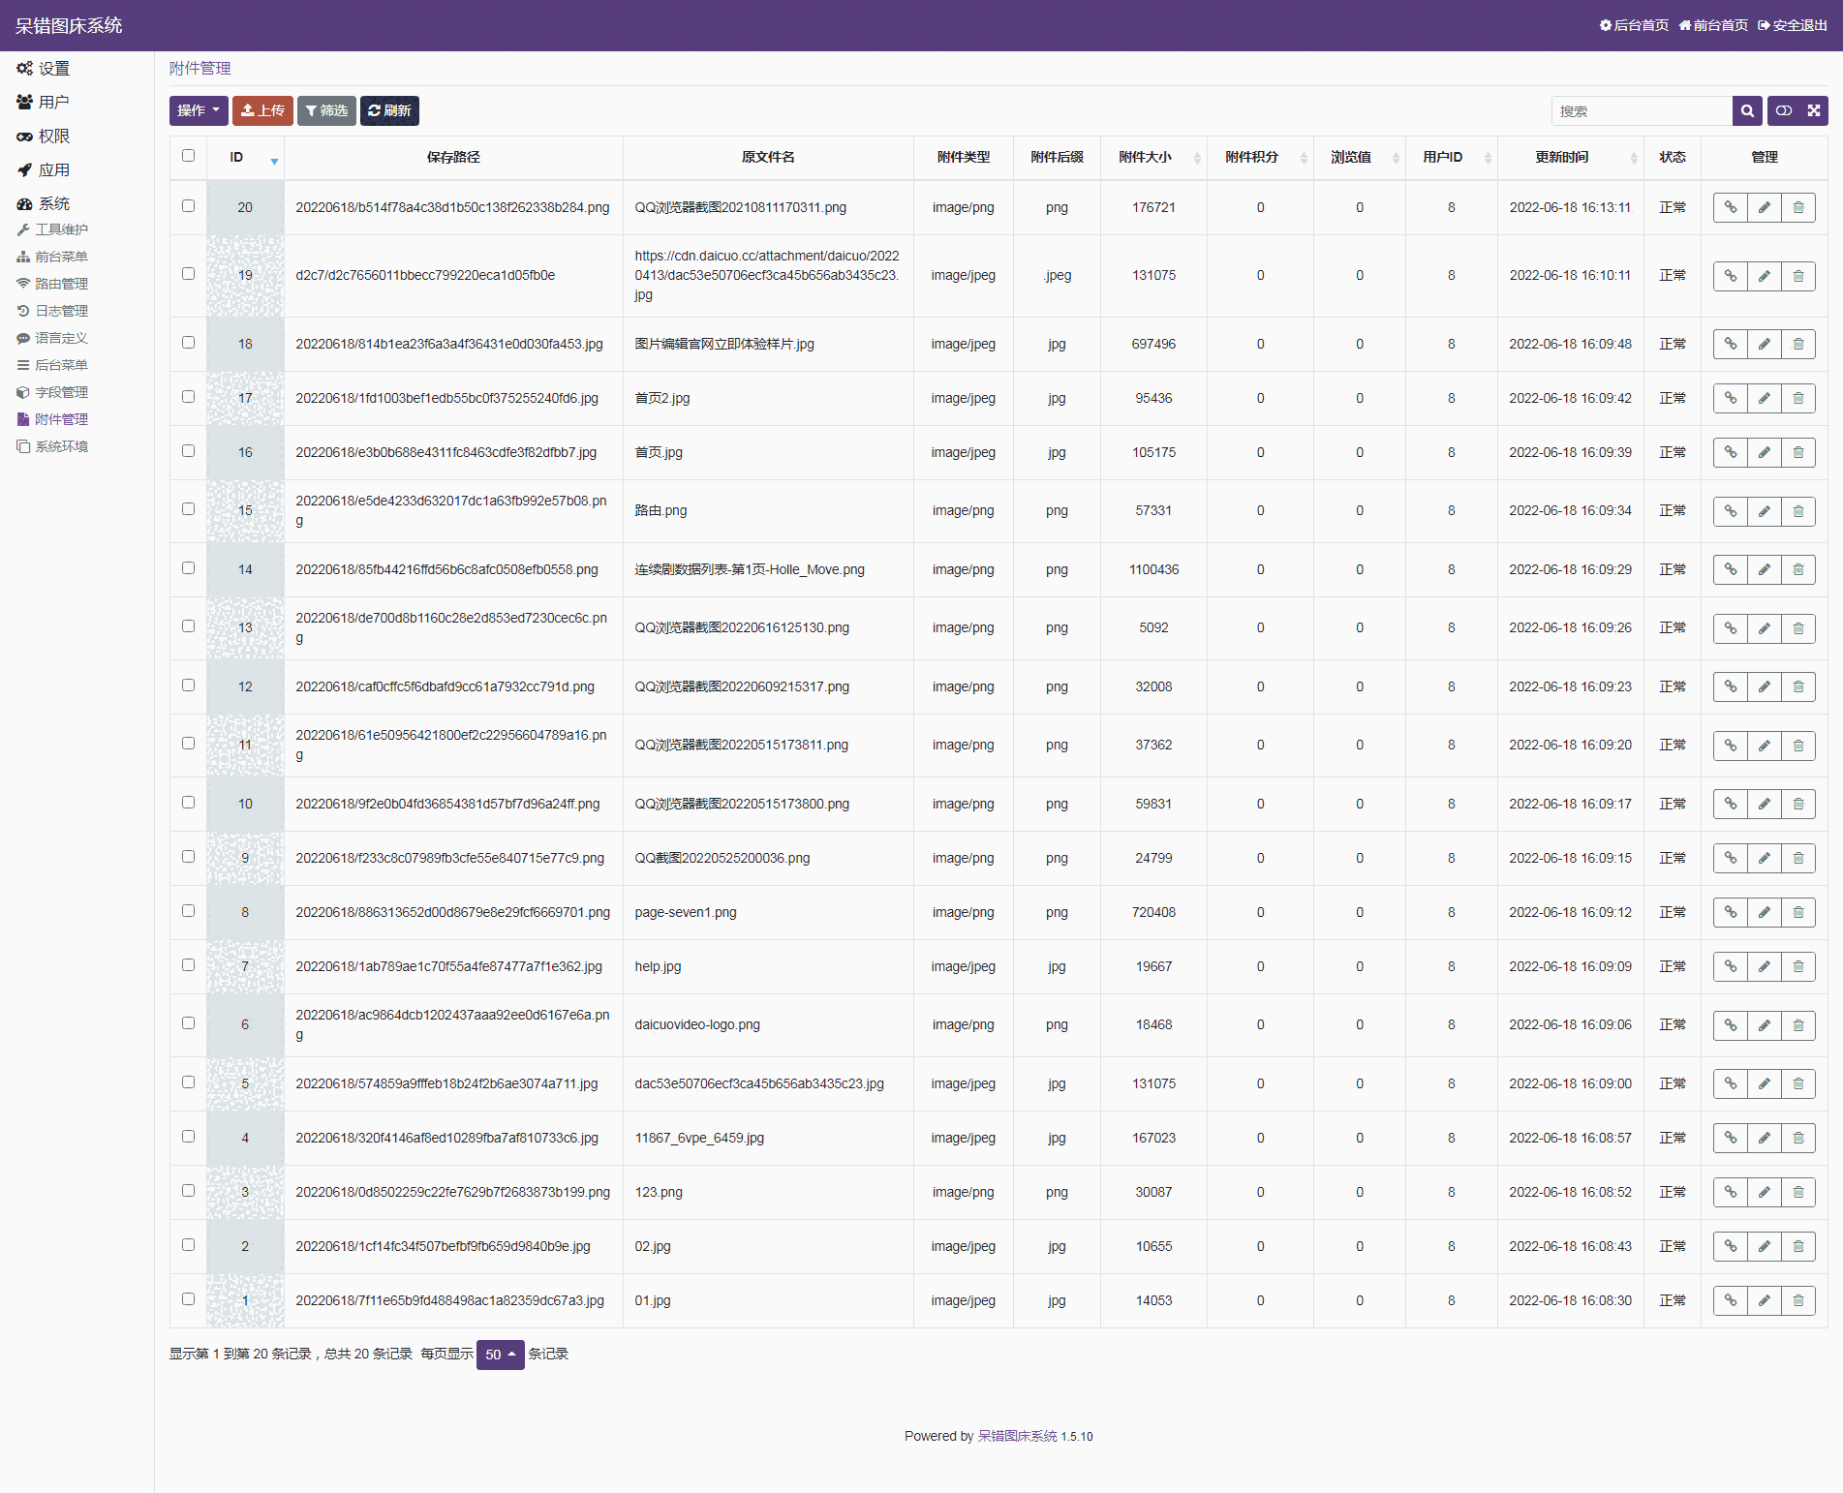Viewport: 1843px width, 1493px height.
Task: Edit attachment row ID 10
Action: [1765, 804]
